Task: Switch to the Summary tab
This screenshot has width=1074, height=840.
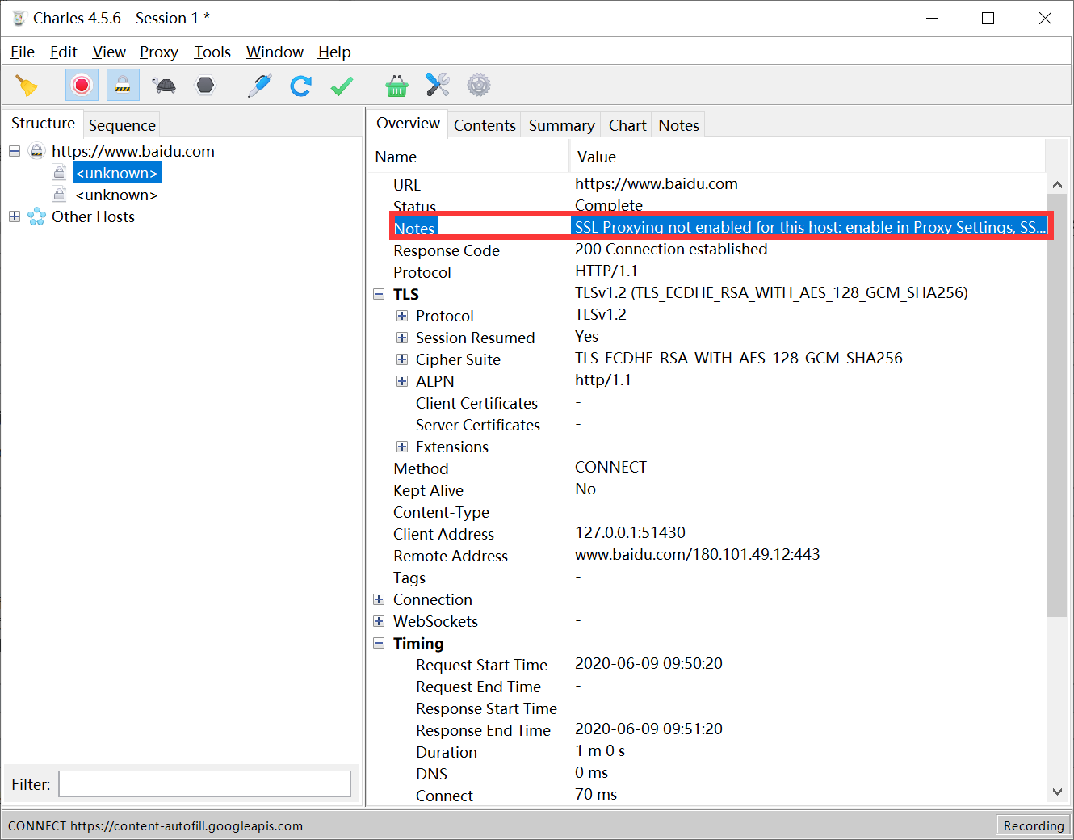Action: click(561, 125)
